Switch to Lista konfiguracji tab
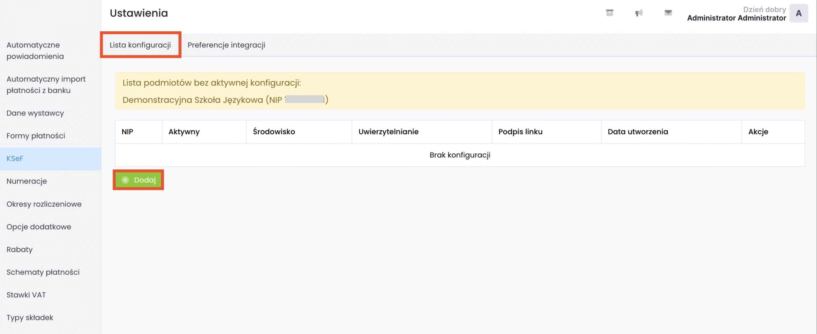The width and height of the screenshot is (817, 334). pos(140,45)
